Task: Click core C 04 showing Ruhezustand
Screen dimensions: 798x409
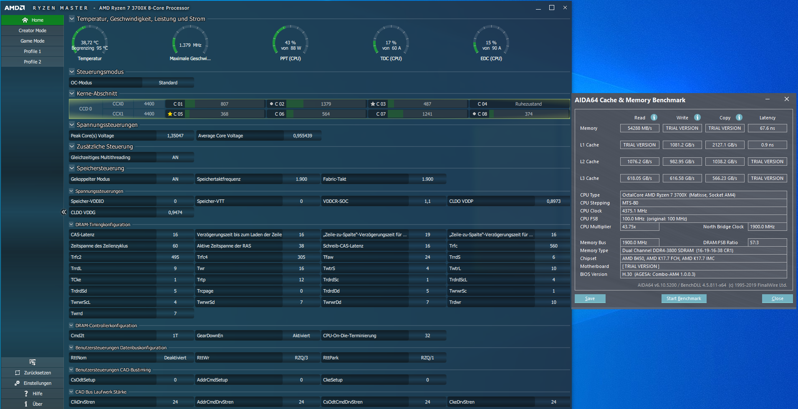Action: point(519,104)
